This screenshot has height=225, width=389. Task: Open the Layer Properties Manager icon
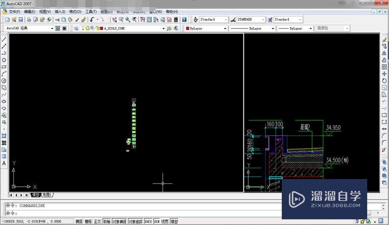[x=76, y=28]
